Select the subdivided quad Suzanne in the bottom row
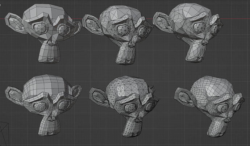Image resolution: width=250 pixels, height=146 pixels. [43, 105]
